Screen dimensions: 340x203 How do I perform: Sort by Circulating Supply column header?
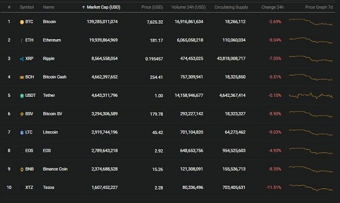click(231, 7)
